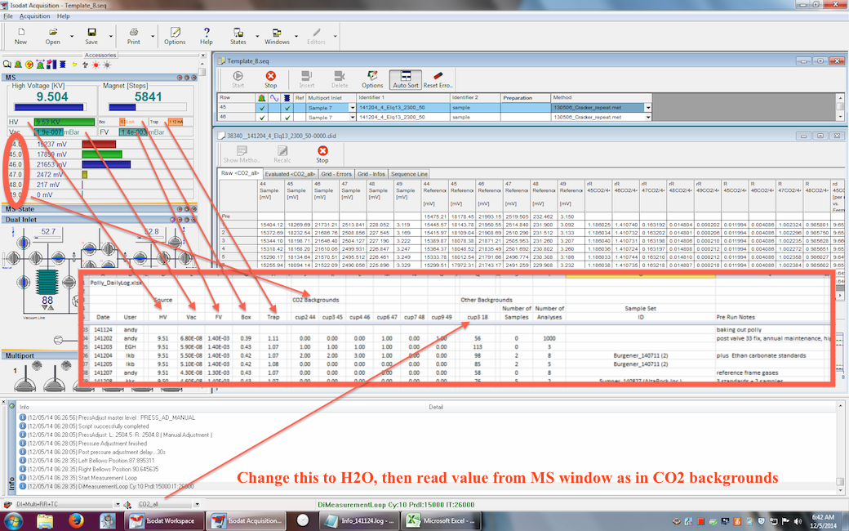Click the magnifier icon in Accessories bar
This screenshot has width=849, height=531.
point(7,65)
